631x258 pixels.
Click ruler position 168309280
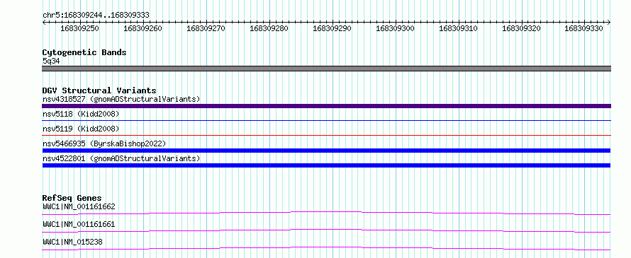[269, 28]
